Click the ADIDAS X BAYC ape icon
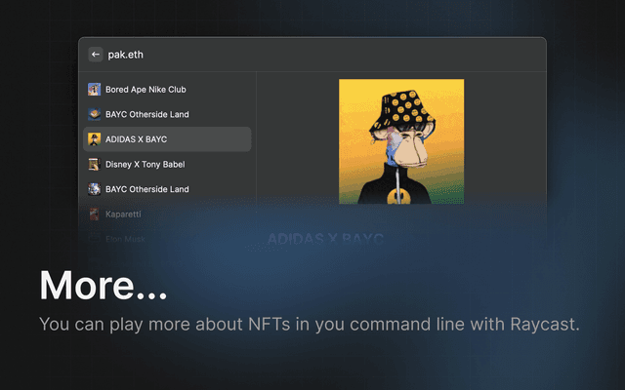This screenshot has height=390, width=625. [x=94, y=139]
